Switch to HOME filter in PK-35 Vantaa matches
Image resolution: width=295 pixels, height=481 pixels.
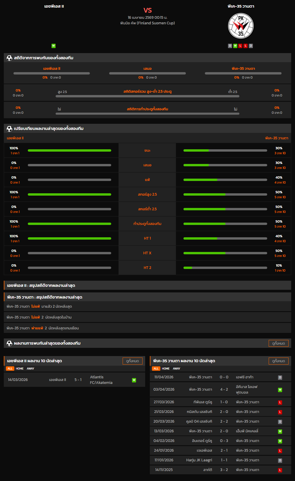(166, 369)
